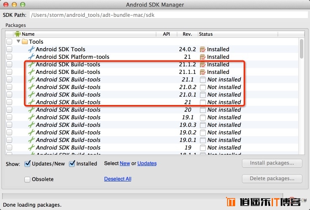The width and height of the screenshot is (310, 210).
Task: Click the Tools folder icon
Action: click(x=25, y=42)
